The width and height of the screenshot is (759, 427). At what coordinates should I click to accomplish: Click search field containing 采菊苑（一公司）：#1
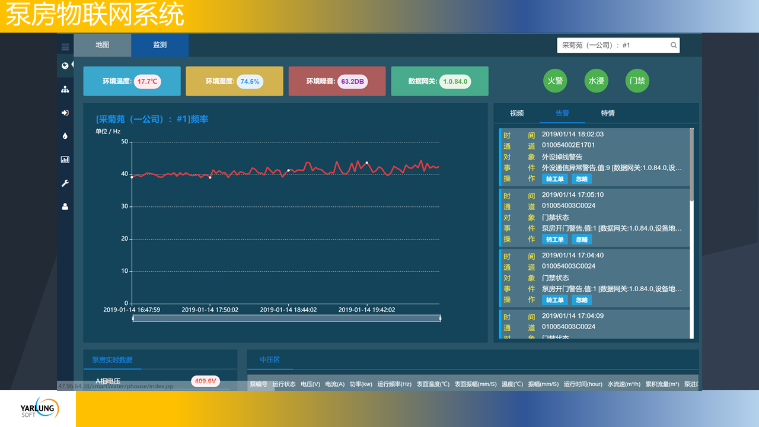point(618,45)
